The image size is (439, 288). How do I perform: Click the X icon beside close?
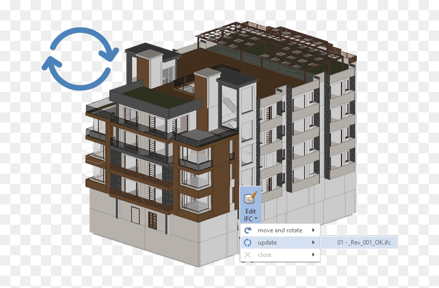248,255
